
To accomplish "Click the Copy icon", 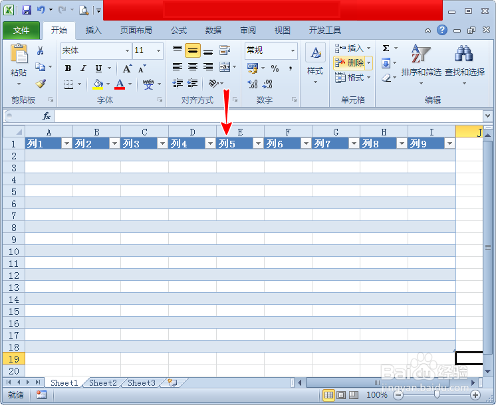I will tap(40, 66).
